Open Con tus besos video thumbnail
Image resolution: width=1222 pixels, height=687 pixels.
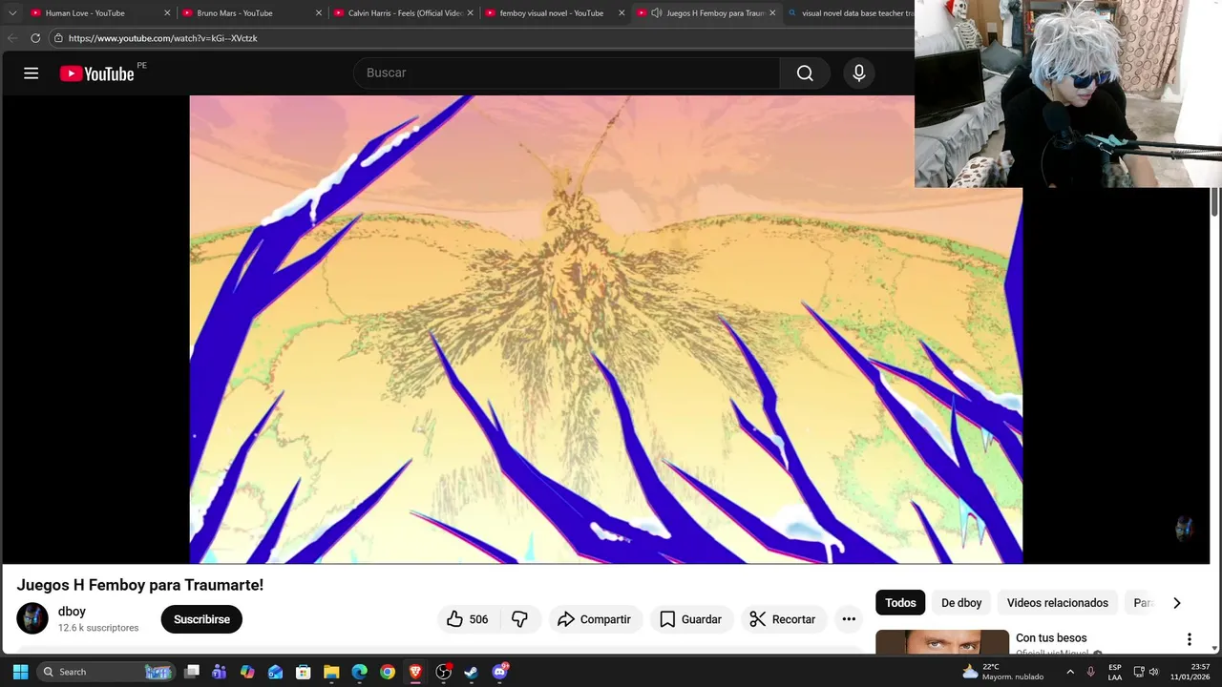point(942,642)
